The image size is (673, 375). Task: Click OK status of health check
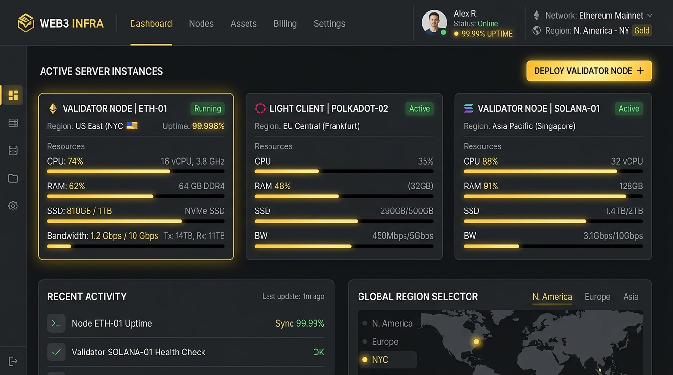coord(318,352)
